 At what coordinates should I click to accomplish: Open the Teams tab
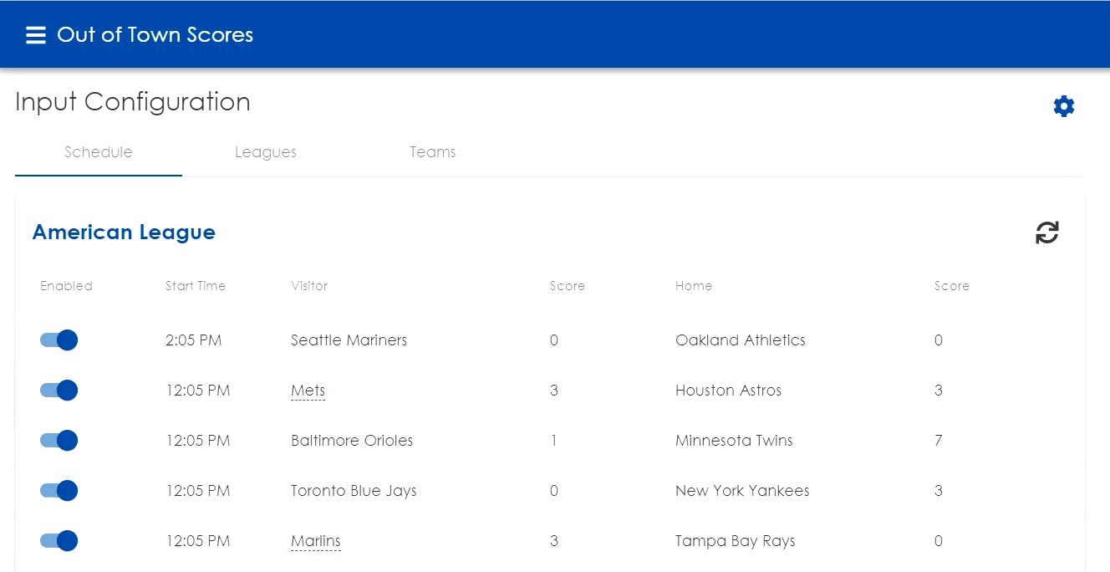click(432, 152)
